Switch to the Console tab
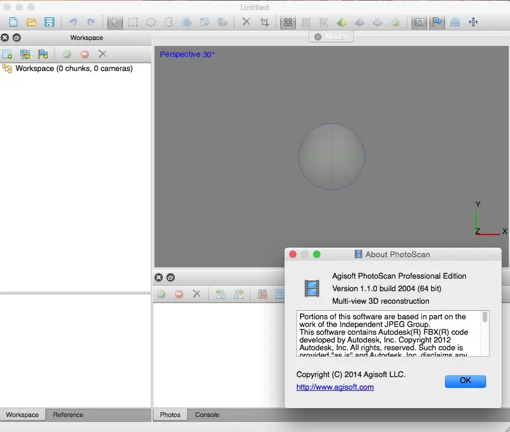Screen dimensions: 510x432 (x=207, y=415)
